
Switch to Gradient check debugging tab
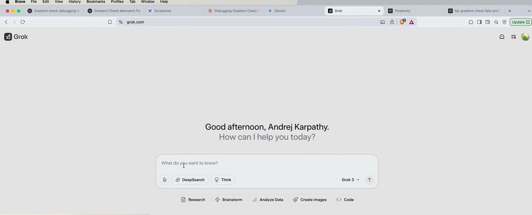point(54,11)
